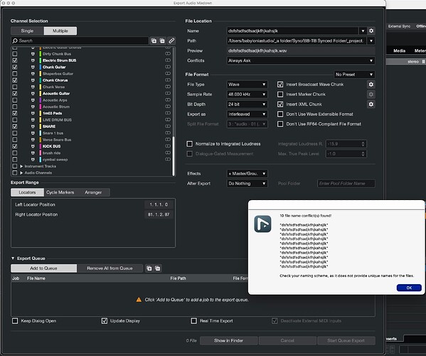Open Broadcast Wave Chunk settings gear
The width and height of the screenshot is (426, 356).
(x=371, y=84)
